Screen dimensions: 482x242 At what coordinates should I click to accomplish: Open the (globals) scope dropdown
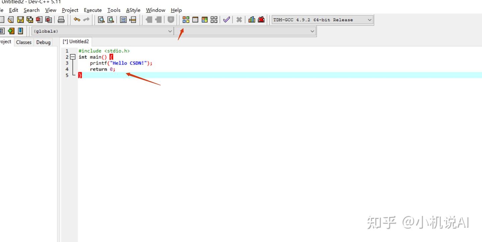click(102, 31)
